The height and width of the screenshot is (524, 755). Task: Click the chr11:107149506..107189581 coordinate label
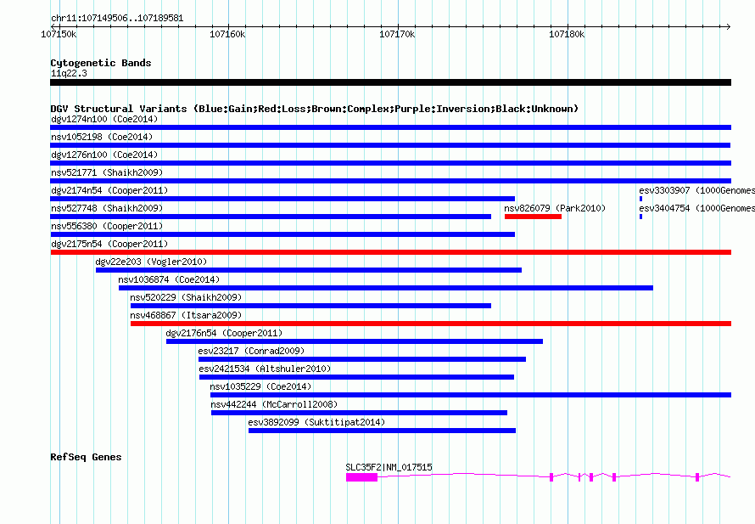[x=117, y=19]
